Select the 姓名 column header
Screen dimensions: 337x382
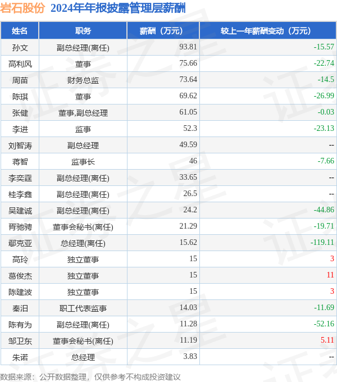[x=20, y=31]
